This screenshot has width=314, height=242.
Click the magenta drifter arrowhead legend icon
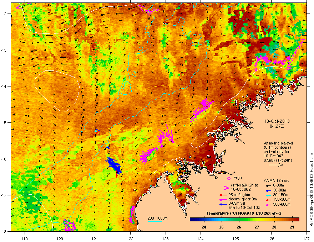pos(226,188)
